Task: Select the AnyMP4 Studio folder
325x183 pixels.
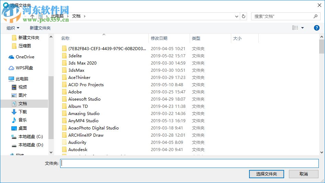Action: (x=83, y=121)
